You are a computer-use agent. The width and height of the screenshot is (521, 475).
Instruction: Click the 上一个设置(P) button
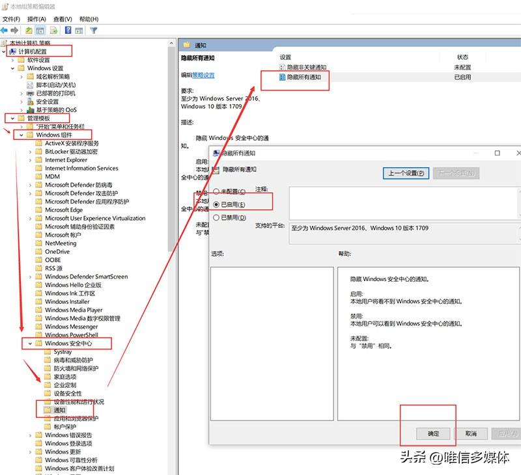(406, 173)
